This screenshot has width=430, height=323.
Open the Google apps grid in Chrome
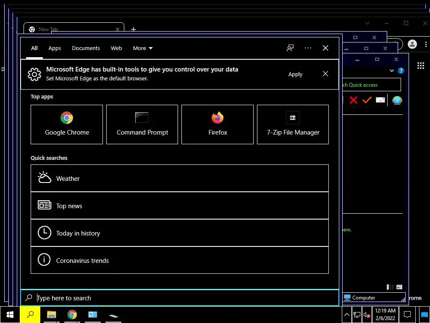coord(421,65)
